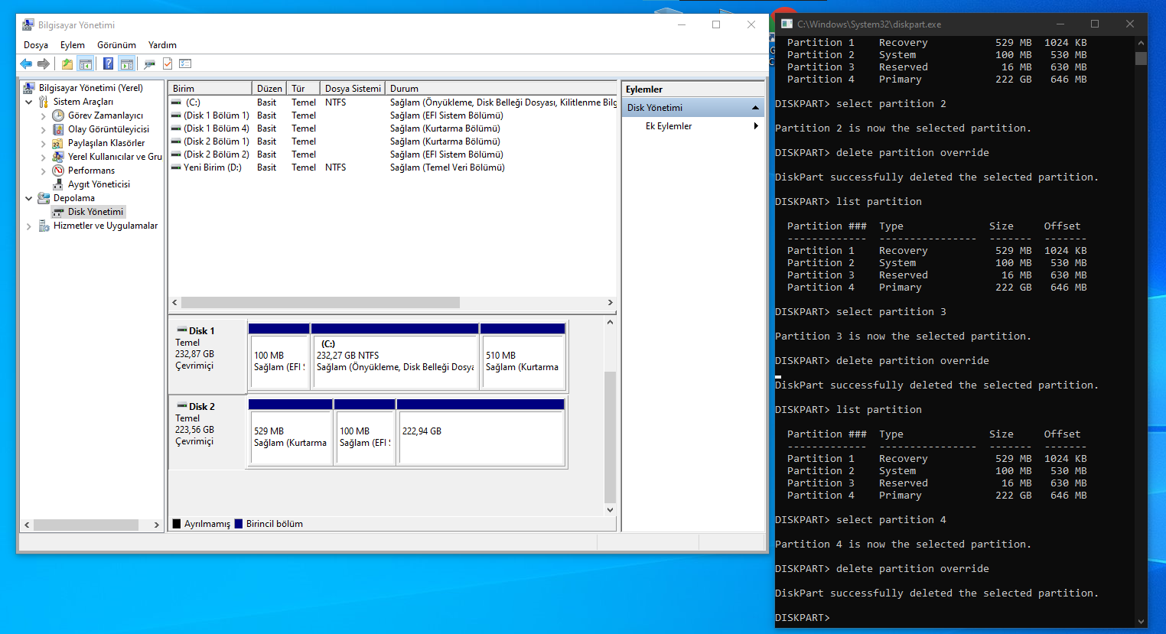Click the Bilgisayar Yönetimi title bar icon
This screenshot has height=634, width=1166.
click(x=28, y=24)
